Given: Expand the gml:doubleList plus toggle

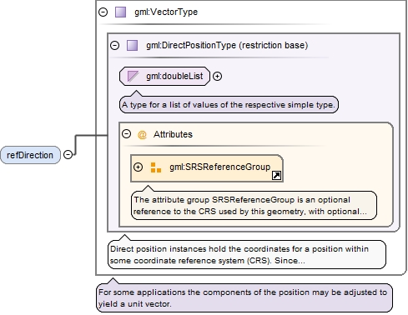Looking at the screenshot, I should (217, 76).
